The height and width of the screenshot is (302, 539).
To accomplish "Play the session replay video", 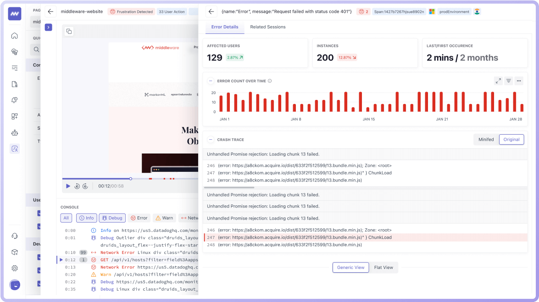I will tap(68, 186).
